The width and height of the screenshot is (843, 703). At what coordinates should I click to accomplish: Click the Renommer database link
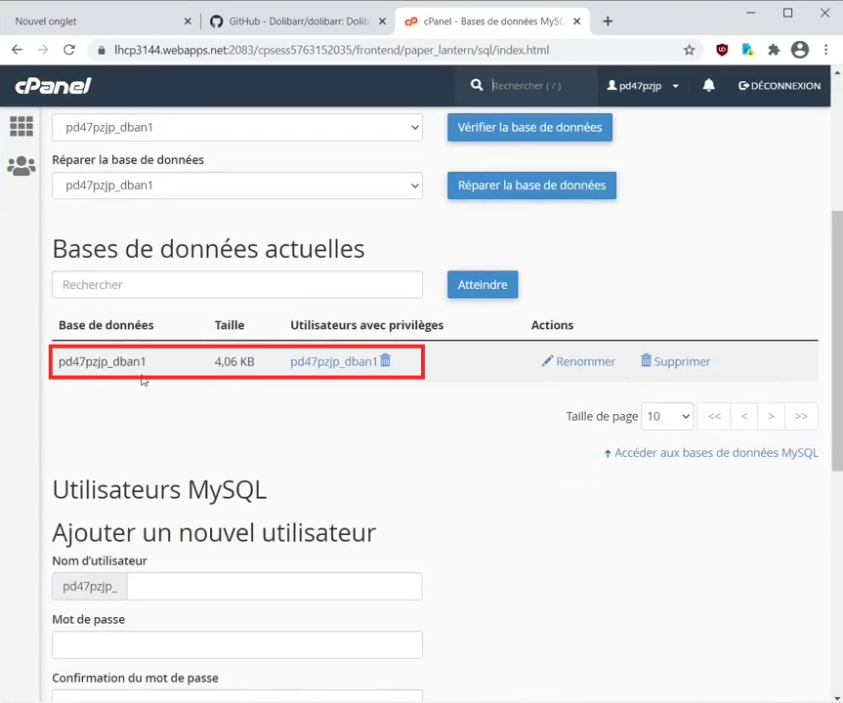tap(578, 361)
